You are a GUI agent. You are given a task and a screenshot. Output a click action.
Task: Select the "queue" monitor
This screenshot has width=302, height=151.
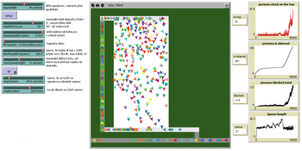[x=239, y=129]
